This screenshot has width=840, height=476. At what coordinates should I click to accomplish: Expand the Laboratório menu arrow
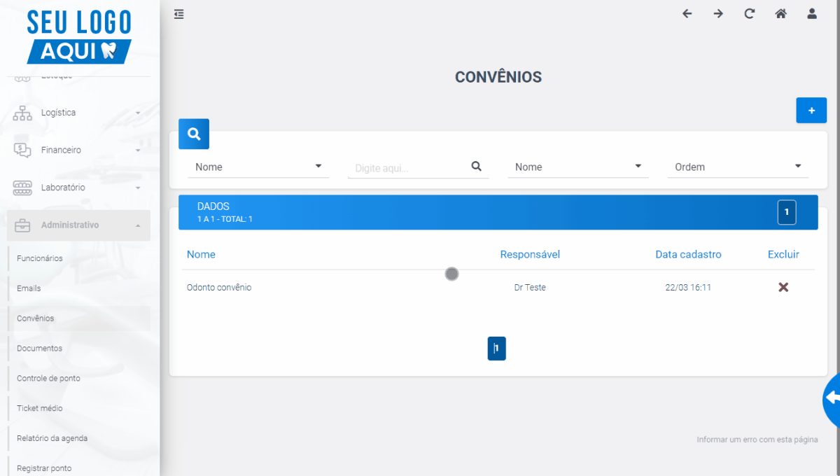(138, 188)
